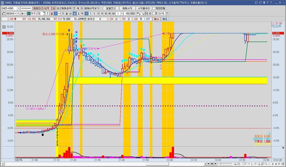Click the save chart floppy icon
Screen dimensions: 286x167
(x=146, y=14)
